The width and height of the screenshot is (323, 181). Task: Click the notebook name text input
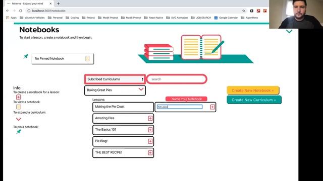180,107
